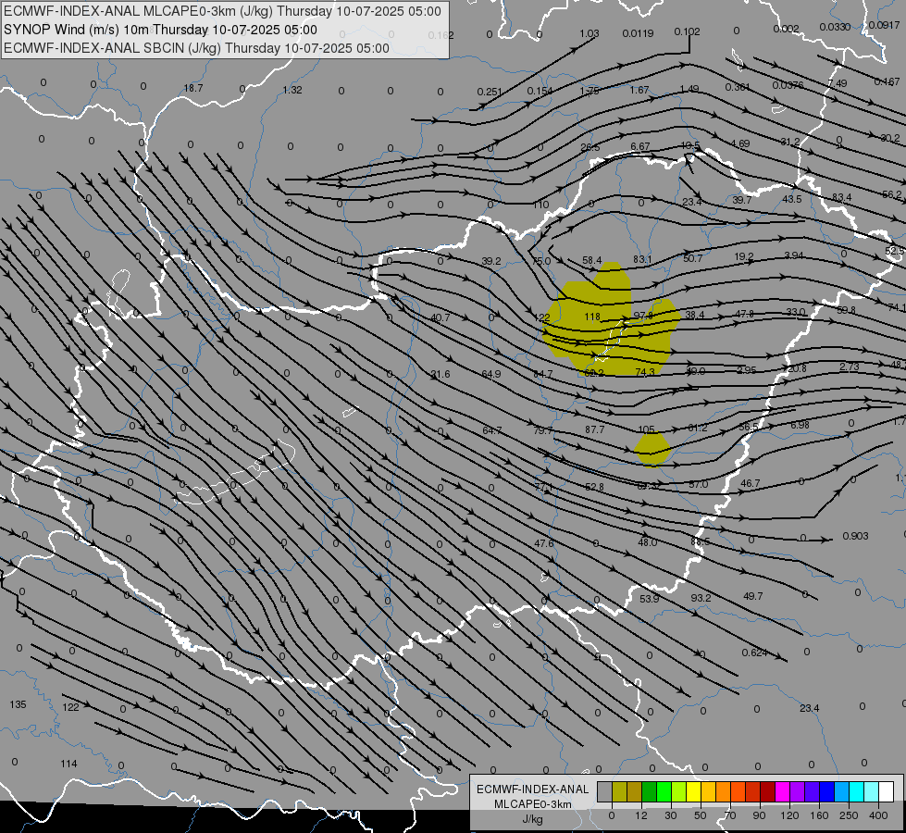Click the dark red legend swatch
The width and height of the screenshot is (906, 833).
767,791
